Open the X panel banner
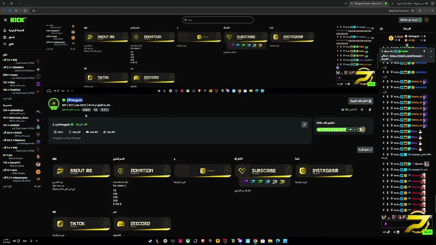 click(x=203, y=170)
